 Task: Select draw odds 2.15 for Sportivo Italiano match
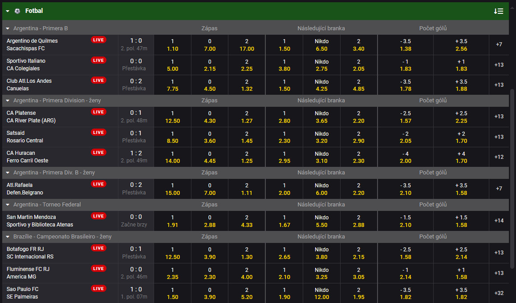[210, 65]
